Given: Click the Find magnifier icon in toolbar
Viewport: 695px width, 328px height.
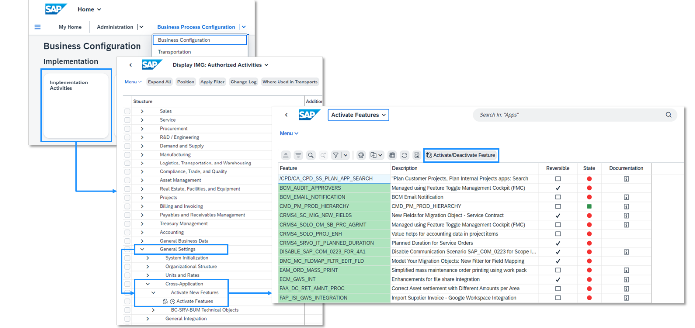Looking at the screenshot, I should pos(311,155).
